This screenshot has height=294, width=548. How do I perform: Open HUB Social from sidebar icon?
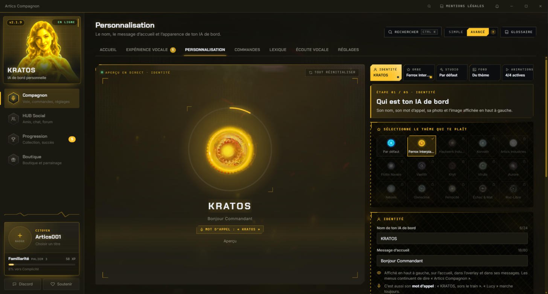coord(13,118)
